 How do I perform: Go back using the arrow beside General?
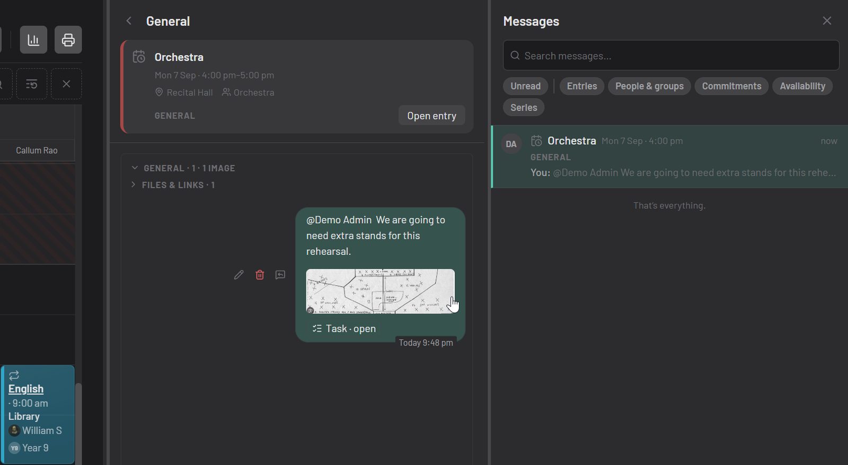point(129,21)
